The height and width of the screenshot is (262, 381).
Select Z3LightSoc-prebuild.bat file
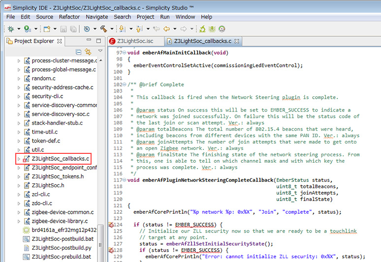tap(61, 257)
